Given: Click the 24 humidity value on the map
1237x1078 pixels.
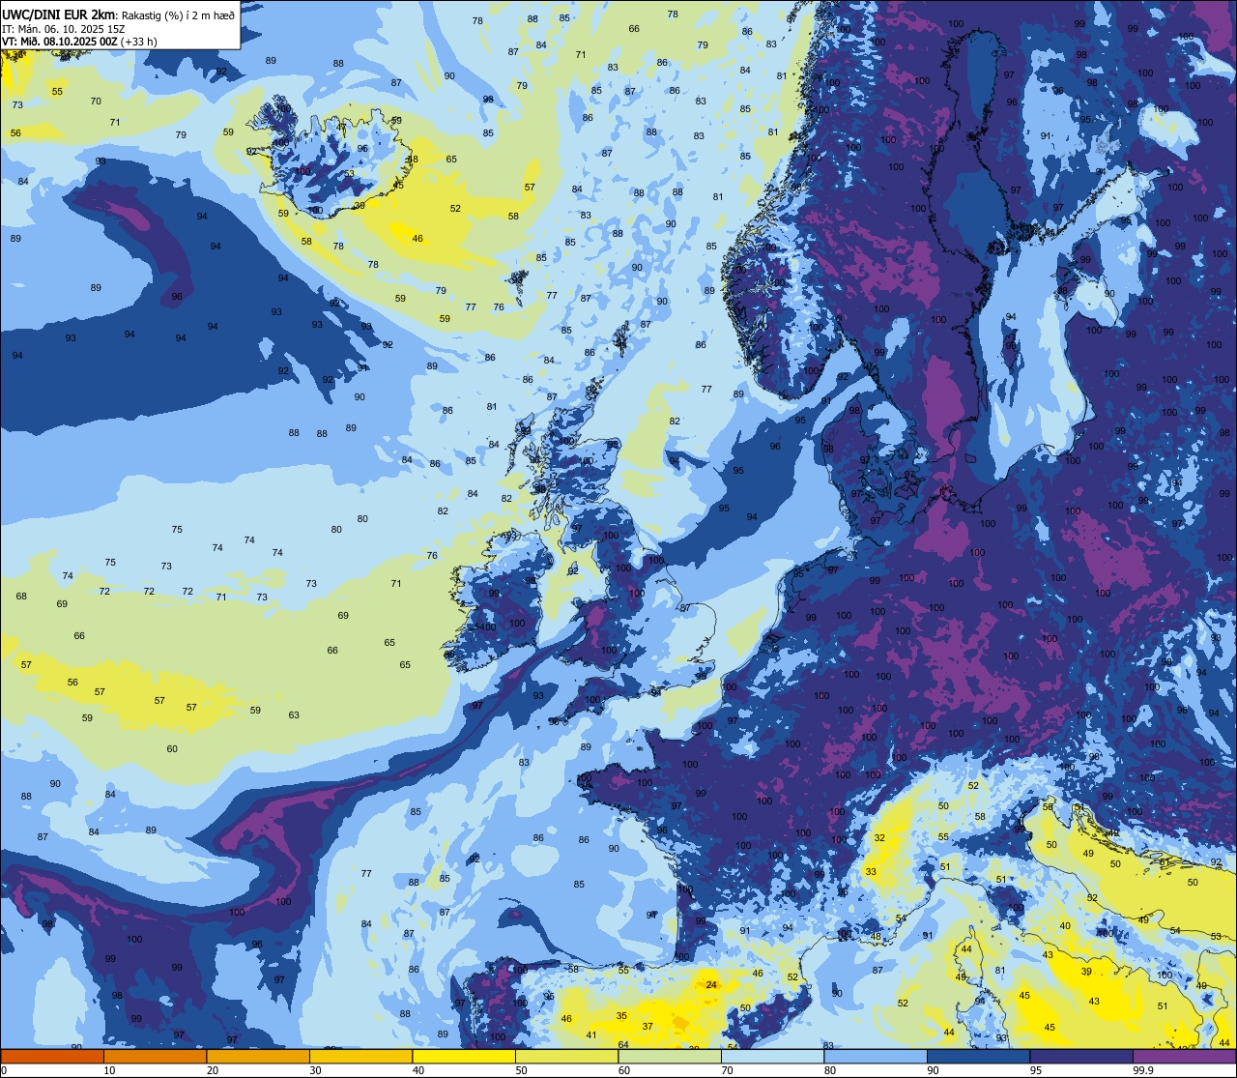Looking at the screenshot, I should click(712, 985).
